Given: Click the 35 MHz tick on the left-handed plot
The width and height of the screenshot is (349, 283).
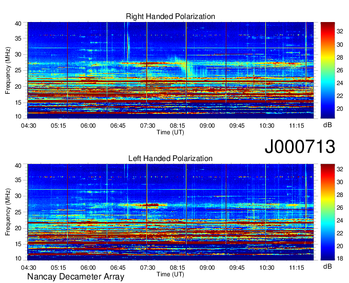Looking at the screenshot, I should [x=18, y=180].
